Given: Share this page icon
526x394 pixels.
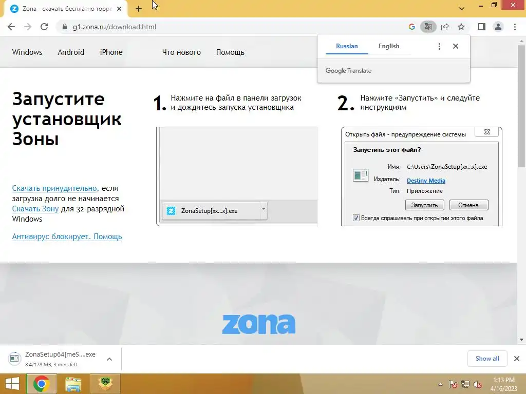Looking at the screenshot, I should coord(445,27).
